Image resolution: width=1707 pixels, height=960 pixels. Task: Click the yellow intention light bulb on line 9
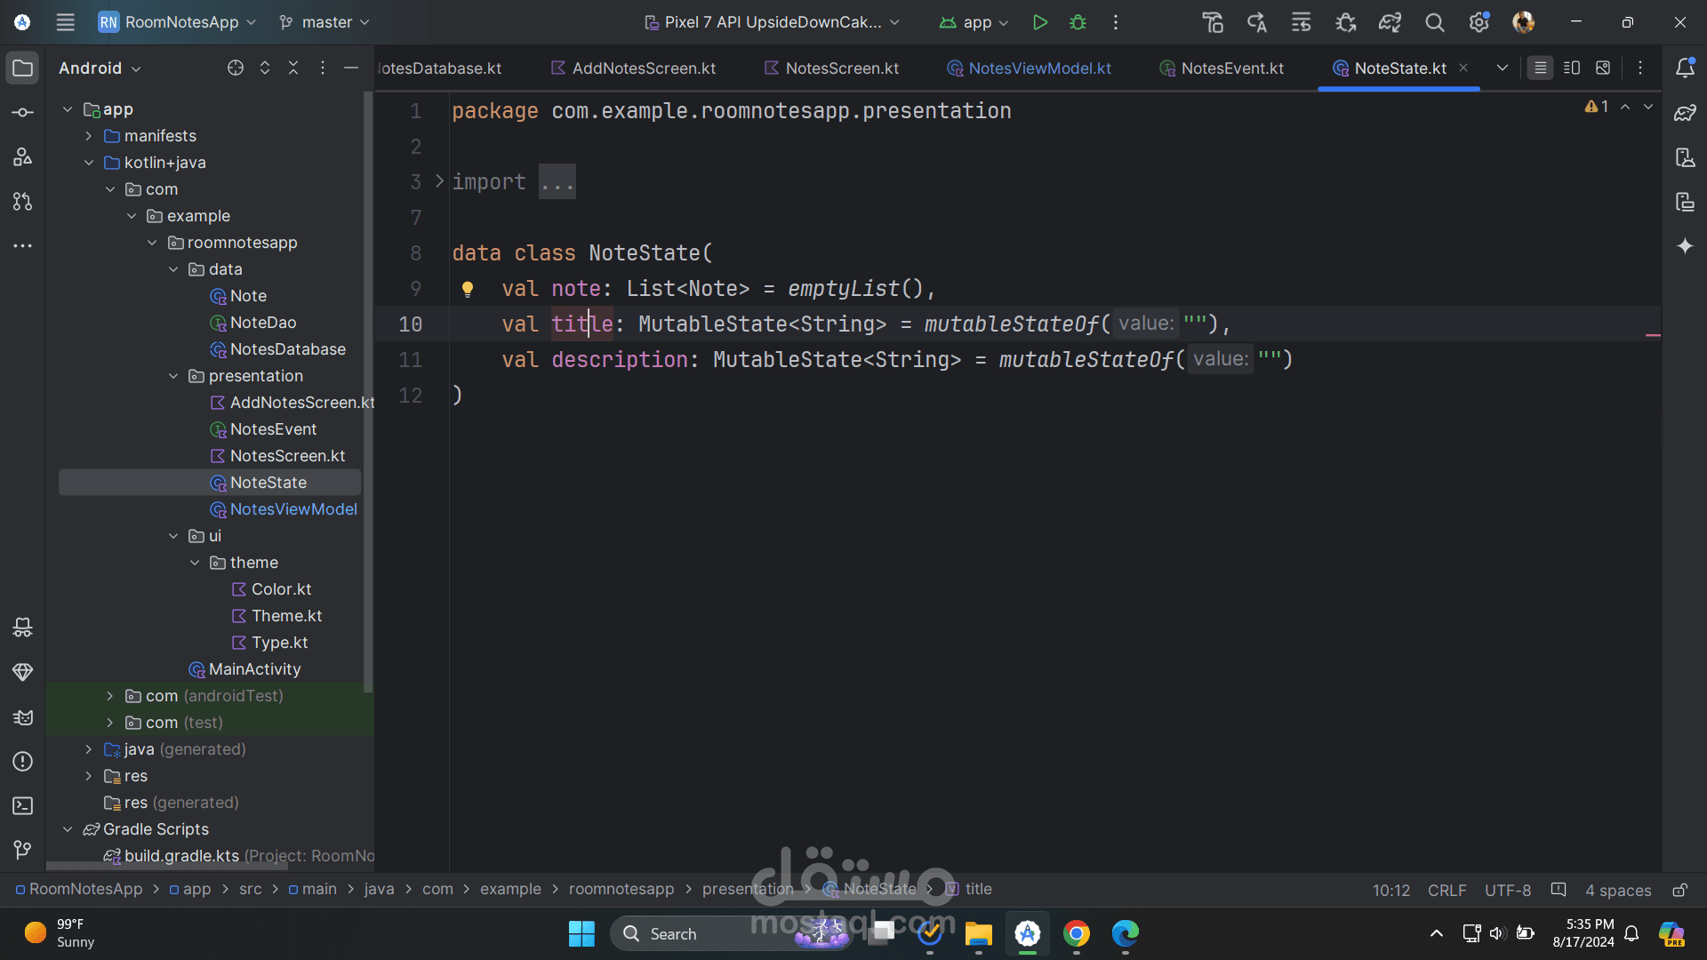pos(468,289)
